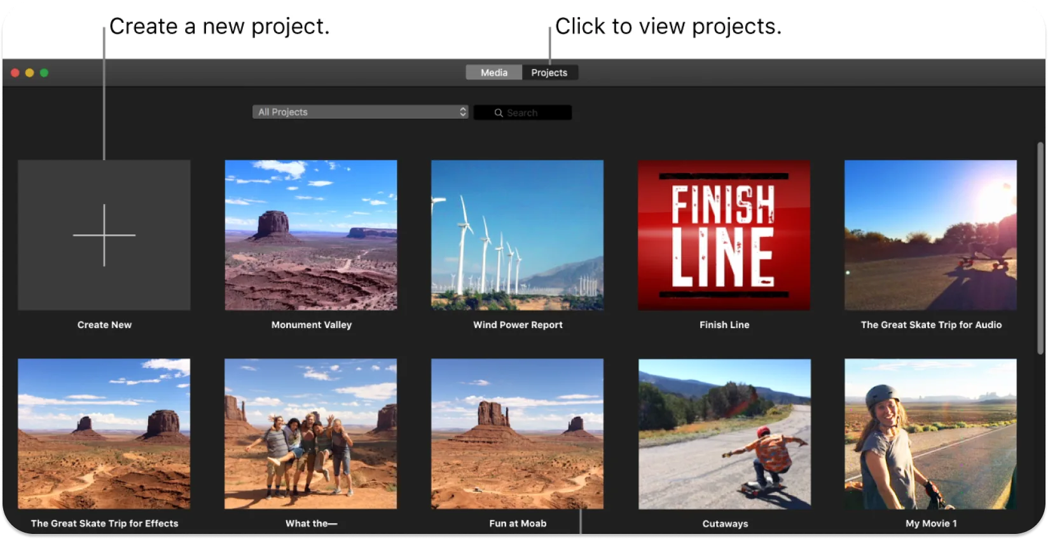The image size is (1048, 539).
Task: Click the Wind Power Report title text
Action: point(518,325)
